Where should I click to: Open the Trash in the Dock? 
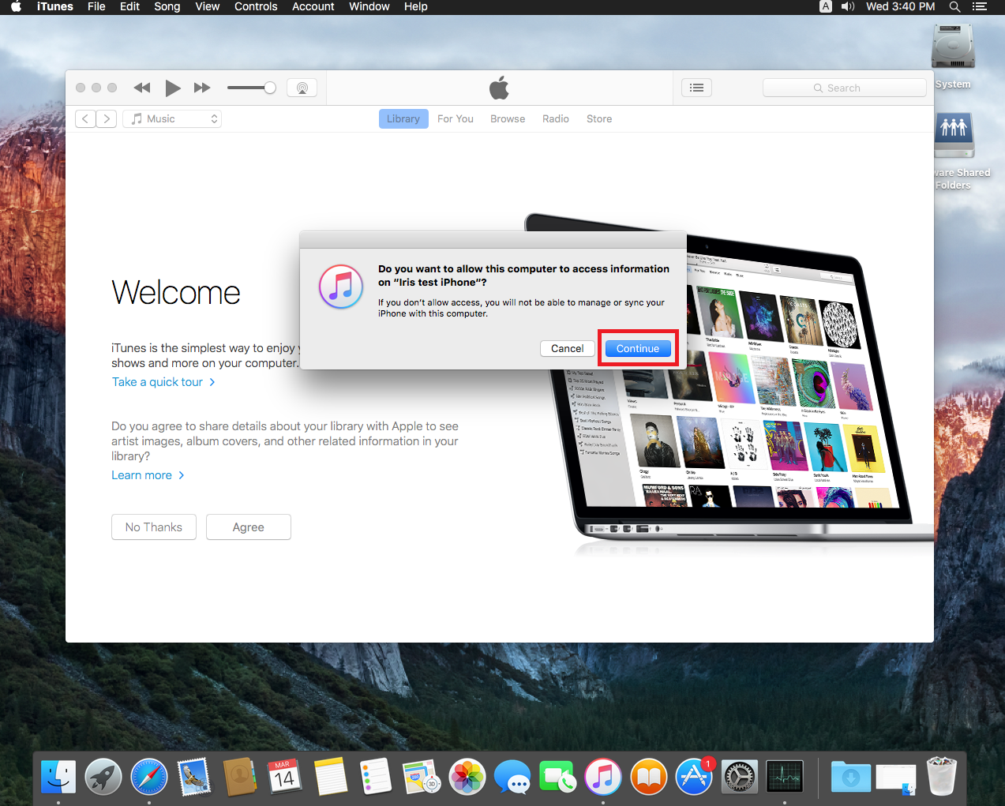[x=941, y=776]
